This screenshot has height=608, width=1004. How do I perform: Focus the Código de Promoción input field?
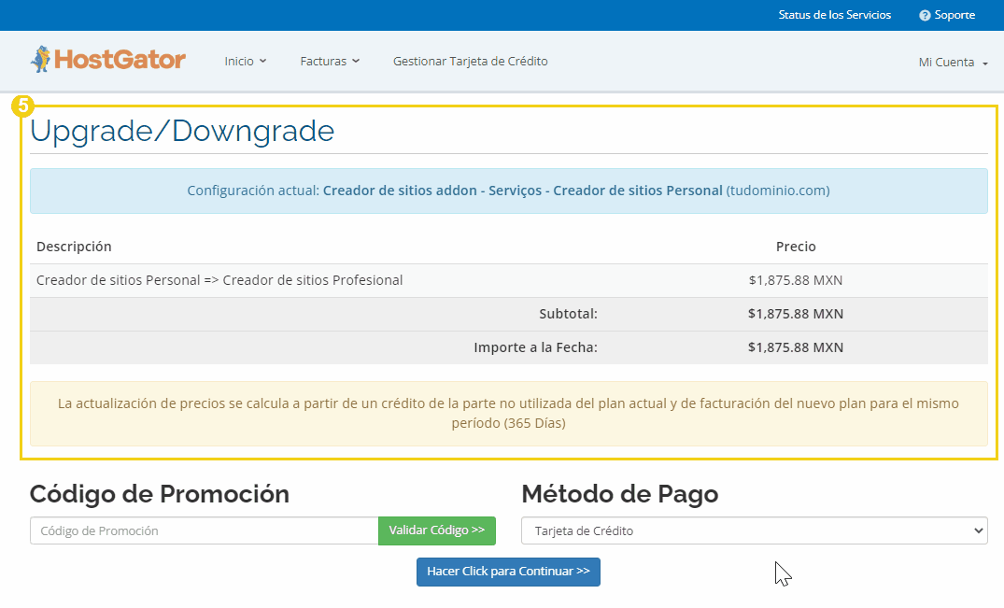pos(205,530)
